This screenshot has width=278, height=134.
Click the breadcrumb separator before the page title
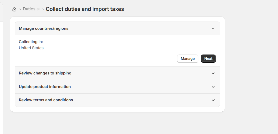pos(43,9)
